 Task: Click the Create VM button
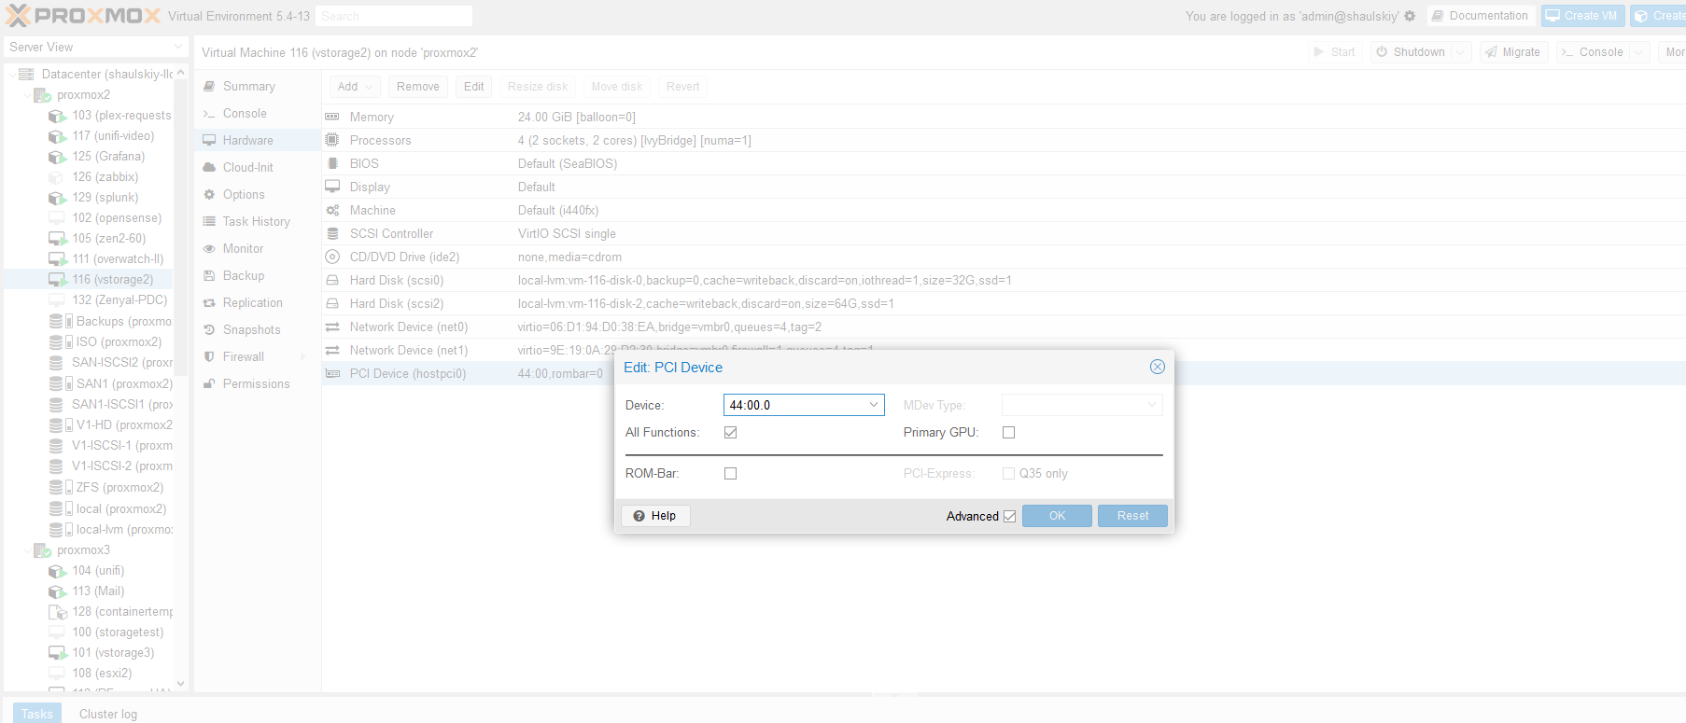tap(1582, 16)
